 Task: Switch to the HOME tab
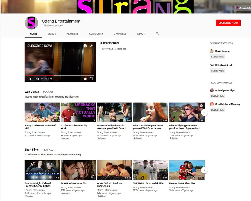coord(33,34)
